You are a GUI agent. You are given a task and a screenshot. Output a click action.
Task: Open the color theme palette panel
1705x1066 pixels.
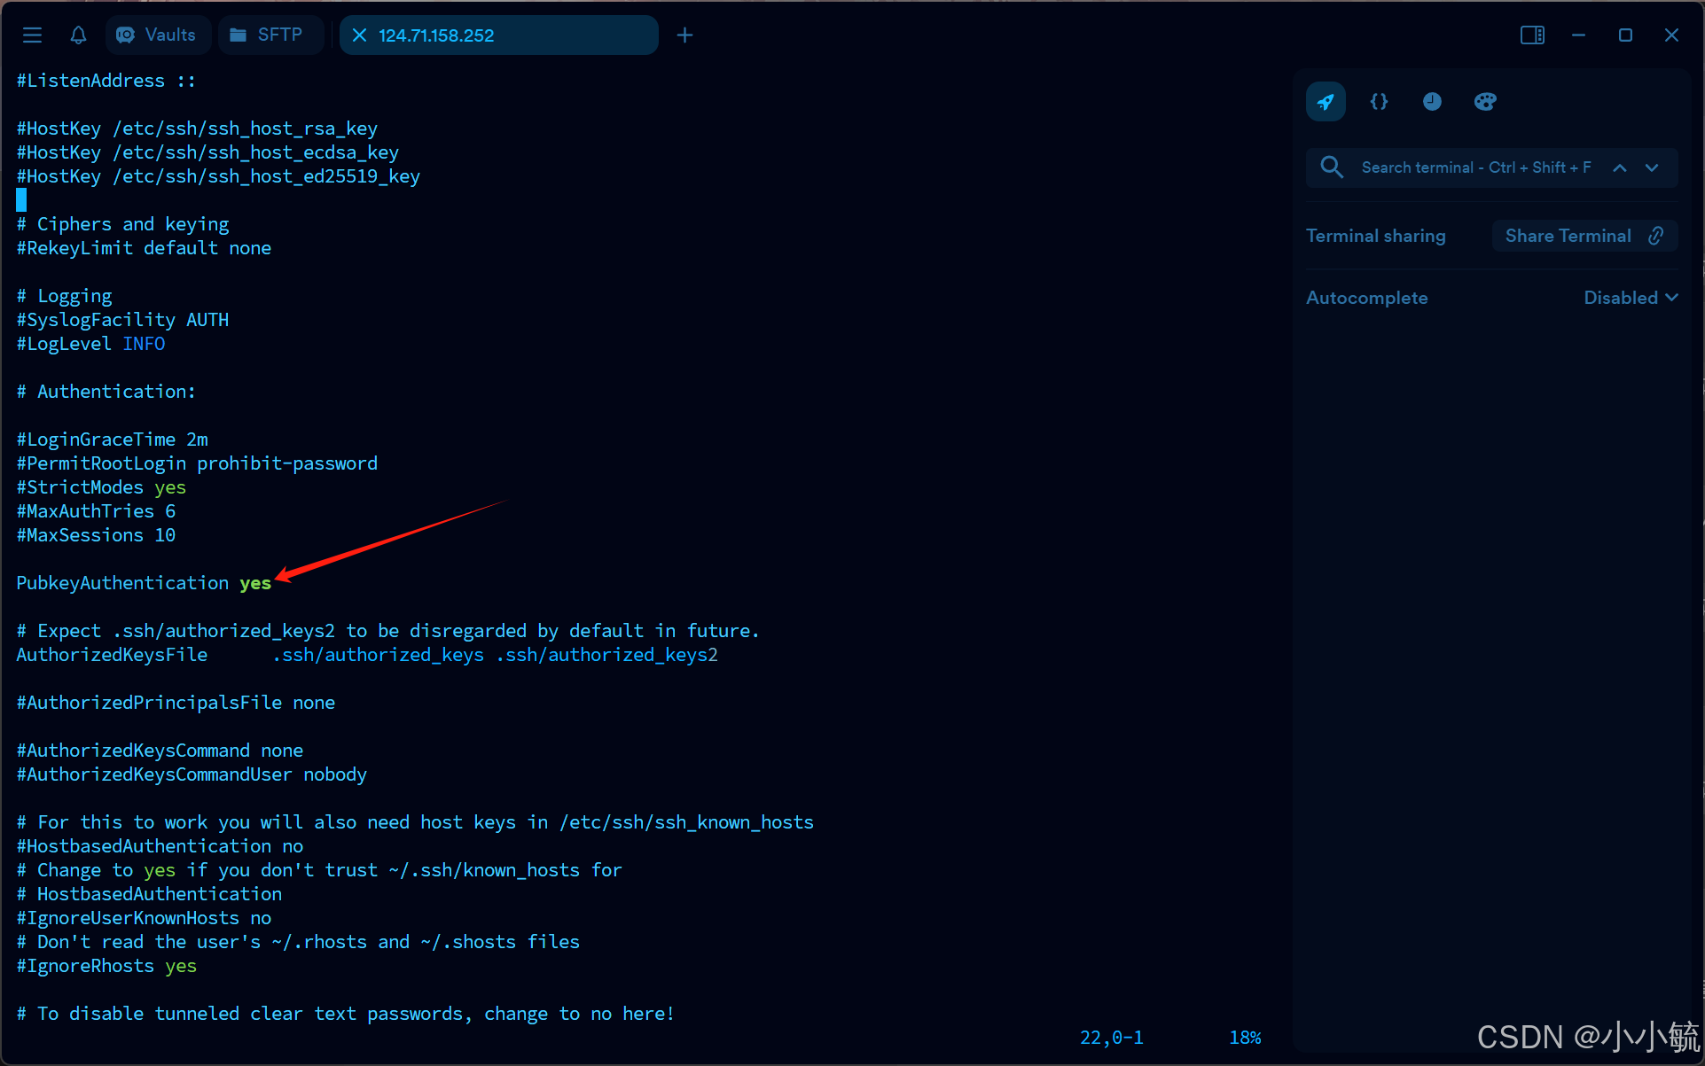click(1485, 102)
